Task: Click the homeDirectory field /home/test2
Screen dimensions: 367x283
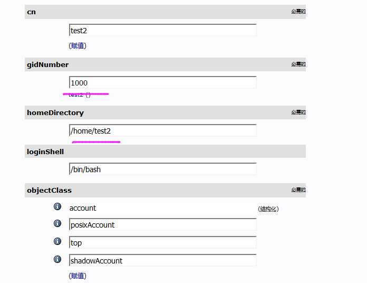Action: (x=162, y=130)
